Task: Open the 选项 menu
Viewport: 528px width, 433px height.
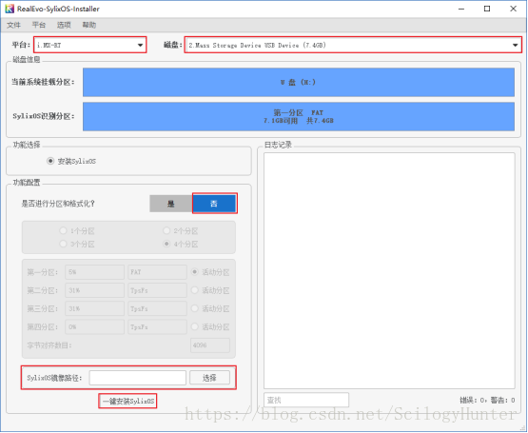Action: (x=64, y=25)
